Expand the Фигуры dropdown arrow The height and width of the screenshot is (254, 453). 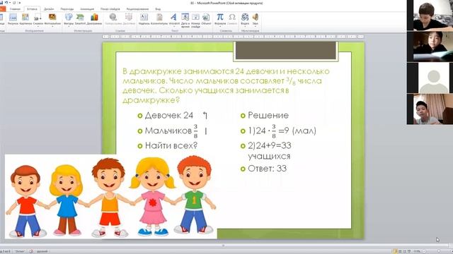pos(69,27)
